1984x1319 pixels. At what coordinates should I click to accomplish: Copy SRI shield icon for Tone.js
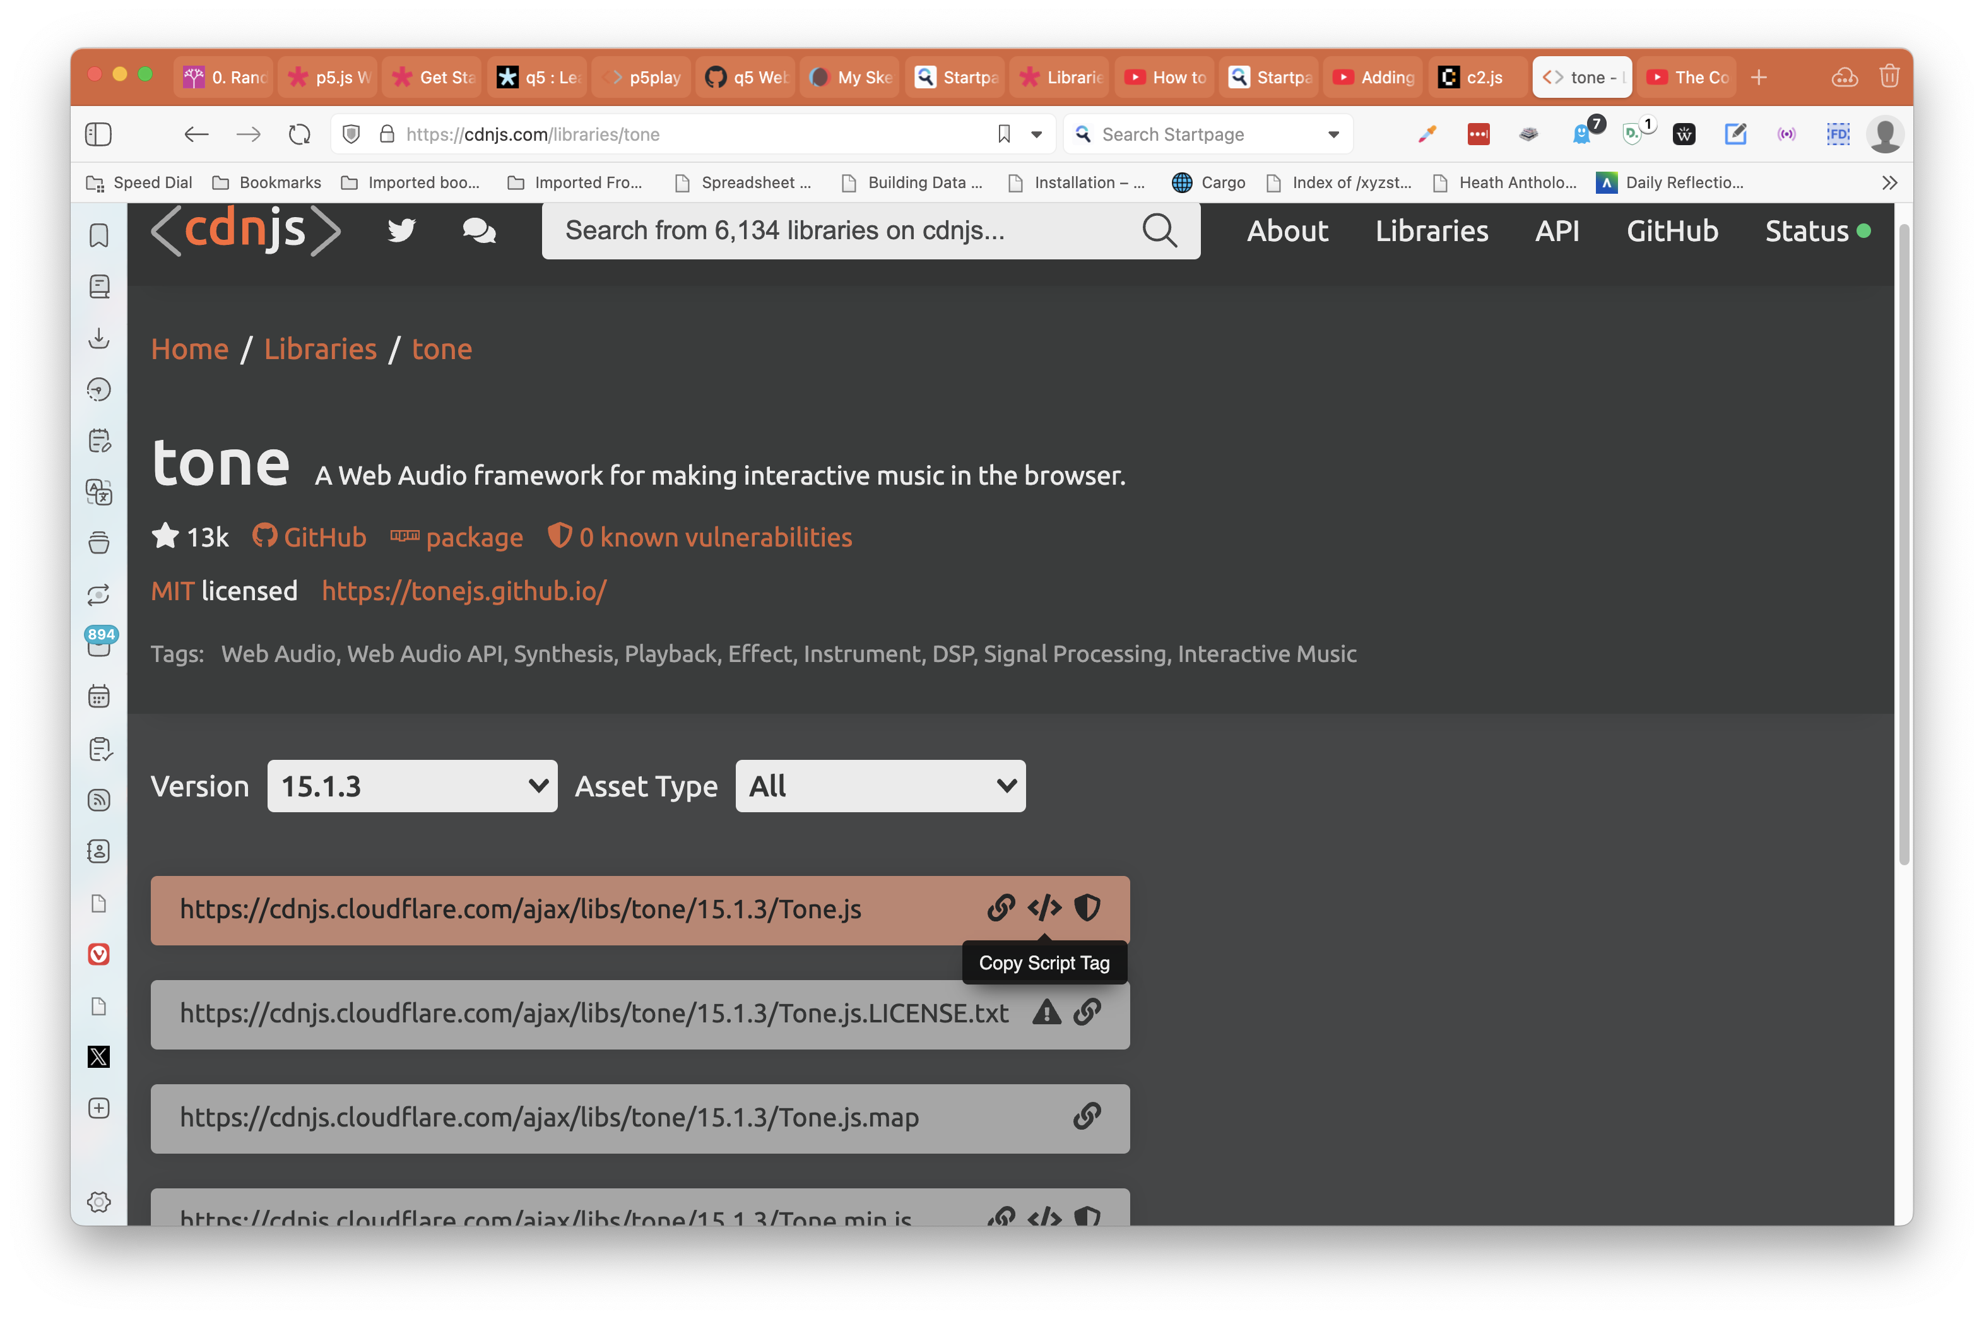(x=1087, y=909)
